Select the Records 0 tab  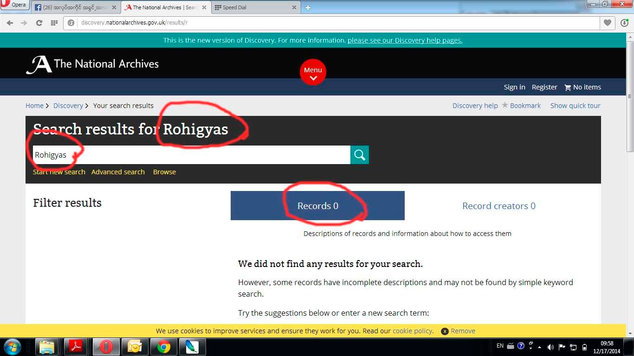coord(317,206)
